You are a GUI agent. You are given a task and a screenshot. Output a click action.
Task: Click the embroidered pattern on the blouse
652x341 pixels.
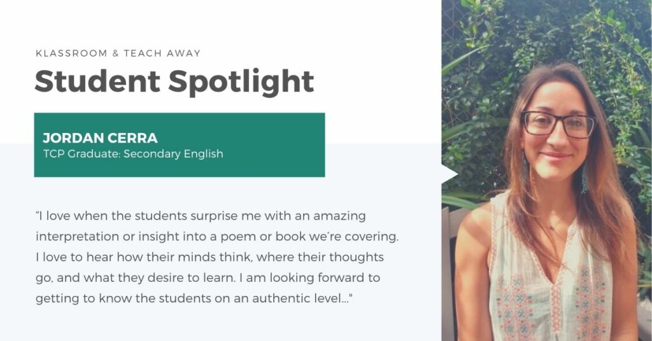pos(590,300)
